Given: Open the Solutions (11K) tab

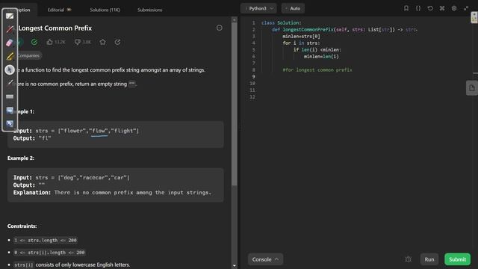Looking at the screenshot, I should 105,10.
